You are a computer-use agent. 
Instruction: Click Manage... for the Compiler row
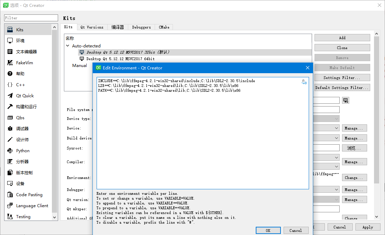pyautogui.click(x=354, y=162)
